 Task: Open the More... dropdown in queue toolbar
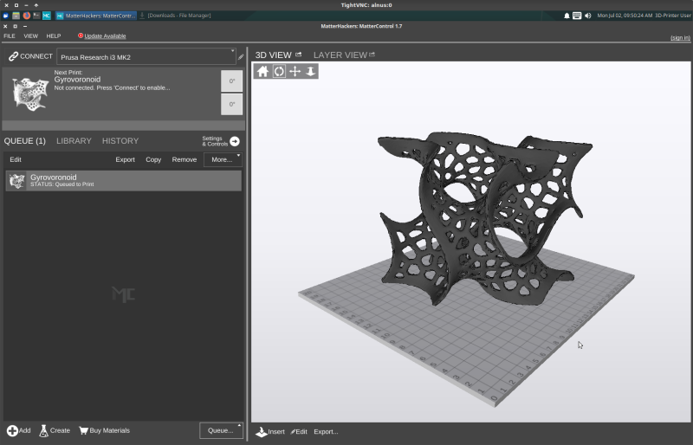pyautogui.click(x=222, y=159)
